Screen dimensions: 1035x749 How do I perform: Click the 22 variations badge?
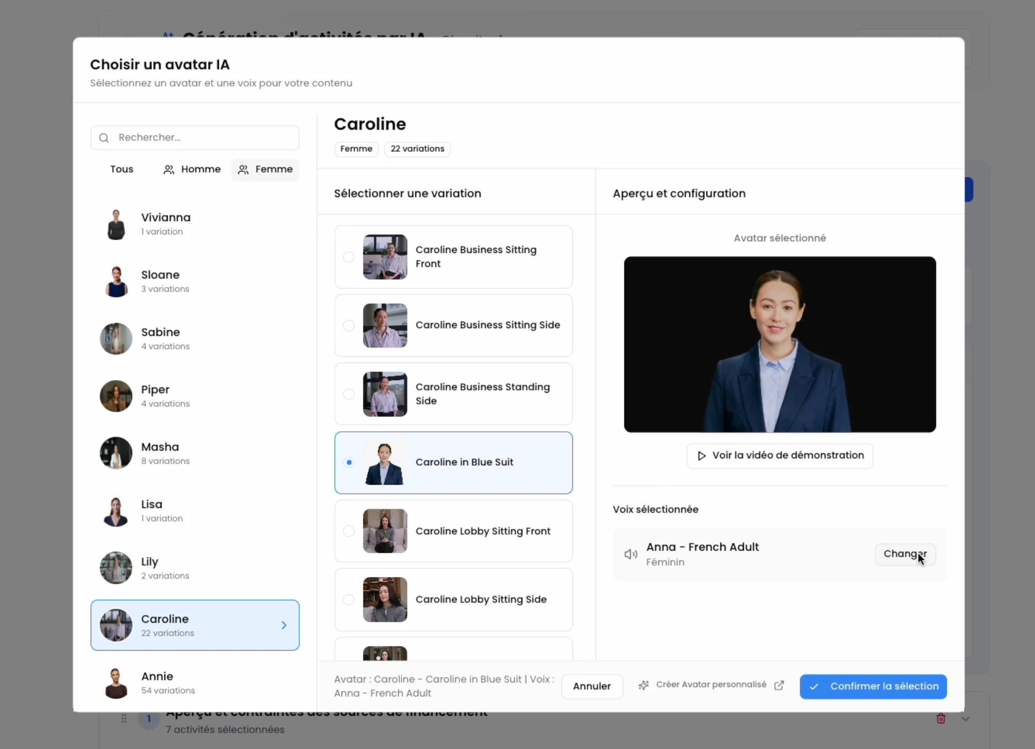pyautogui.click(x=417, y=149)
